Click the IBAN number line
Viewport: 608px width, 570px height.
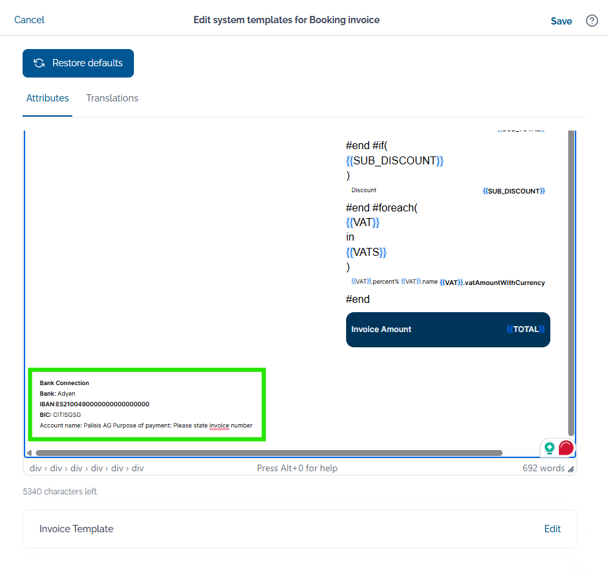(x=94, y=404)
